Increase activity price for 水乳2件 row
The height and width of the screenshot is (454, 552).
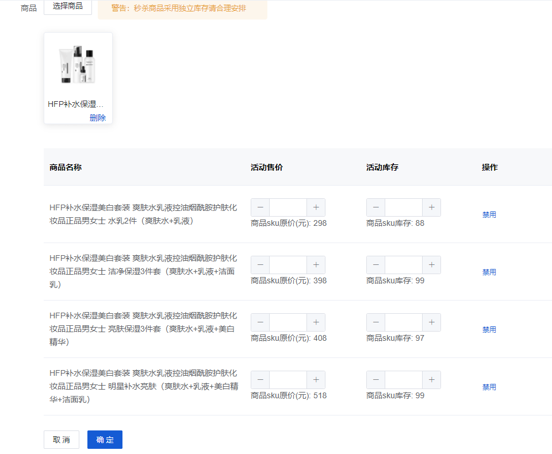[x=316, y=207]
